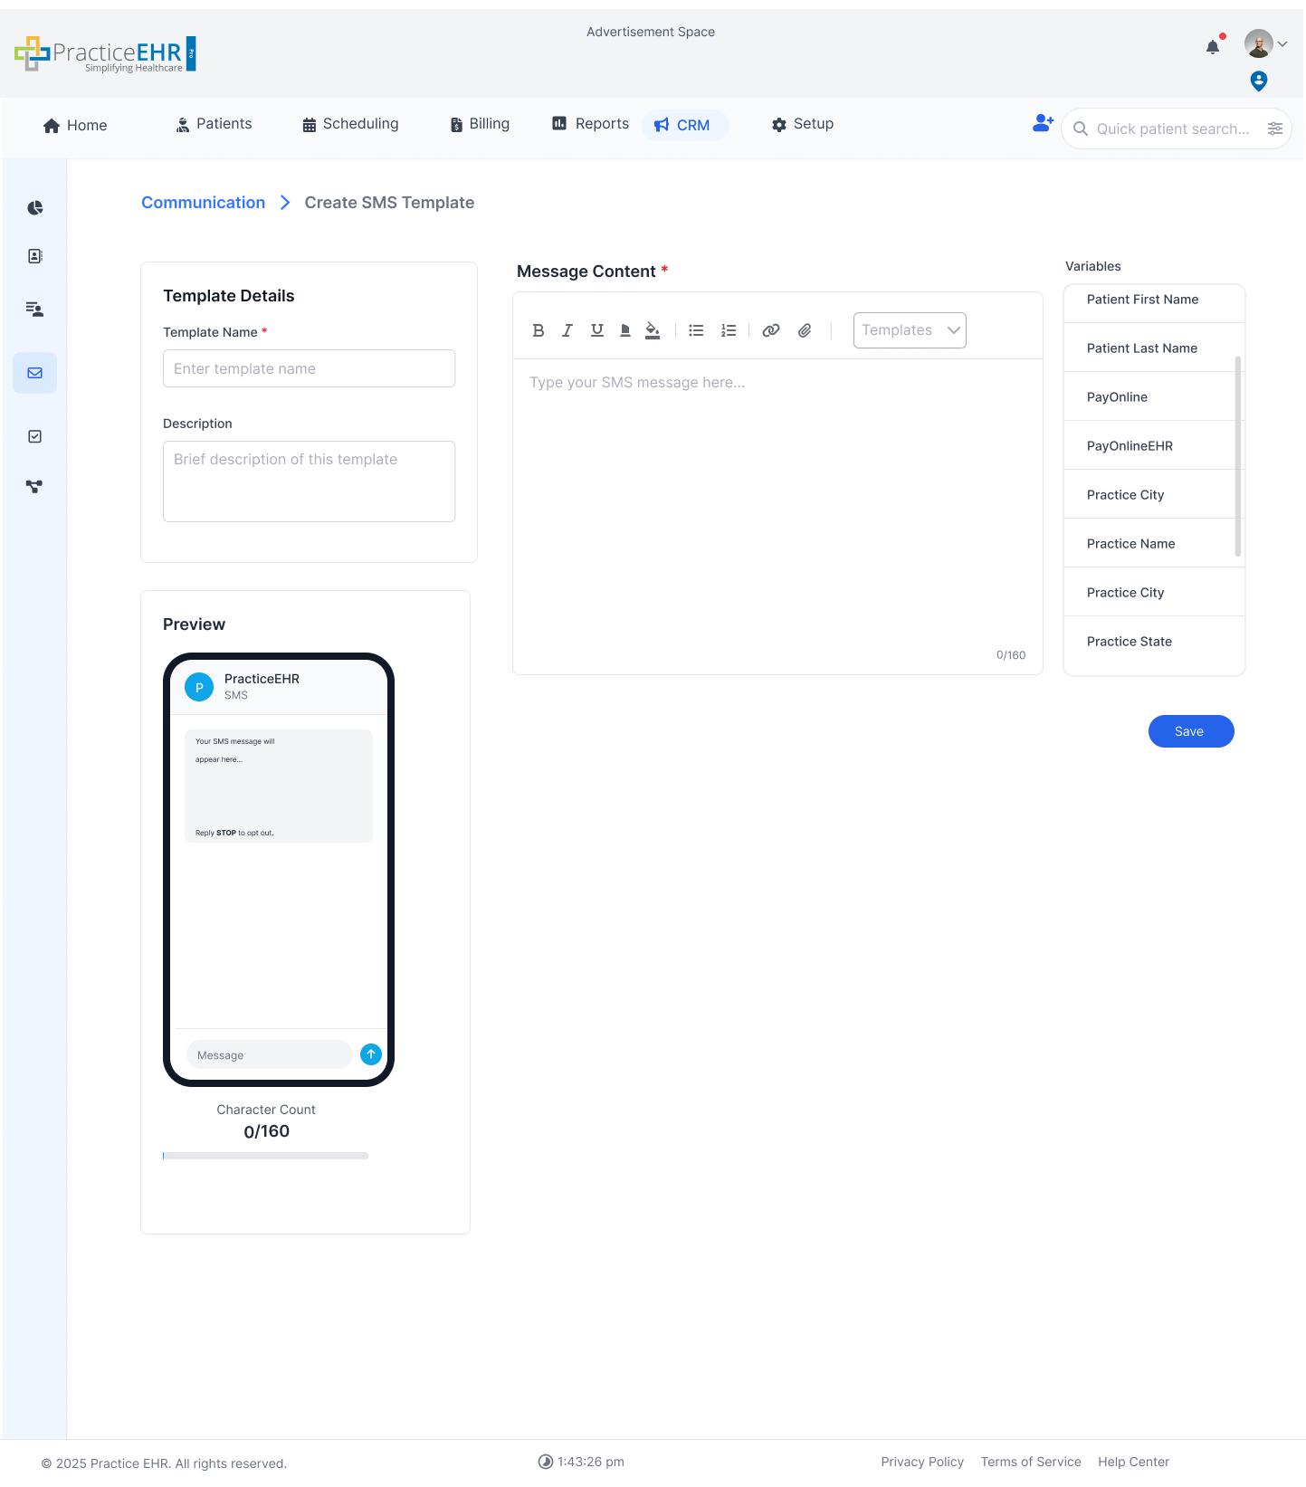Click the clock icon in footer

point(546,1462)
